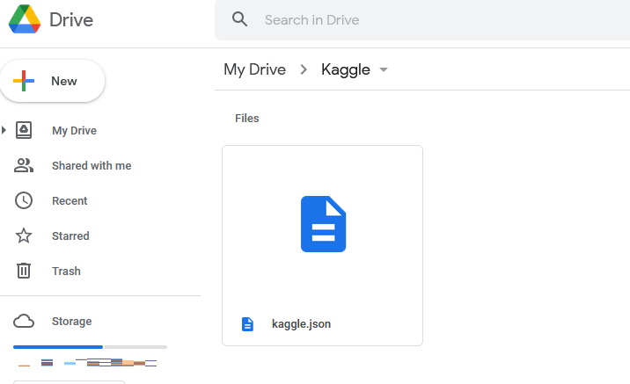The width and height of the screenshot is (630, 384).
Task: Click the small file icon beside kaggle.json
Action: [247, 324]
